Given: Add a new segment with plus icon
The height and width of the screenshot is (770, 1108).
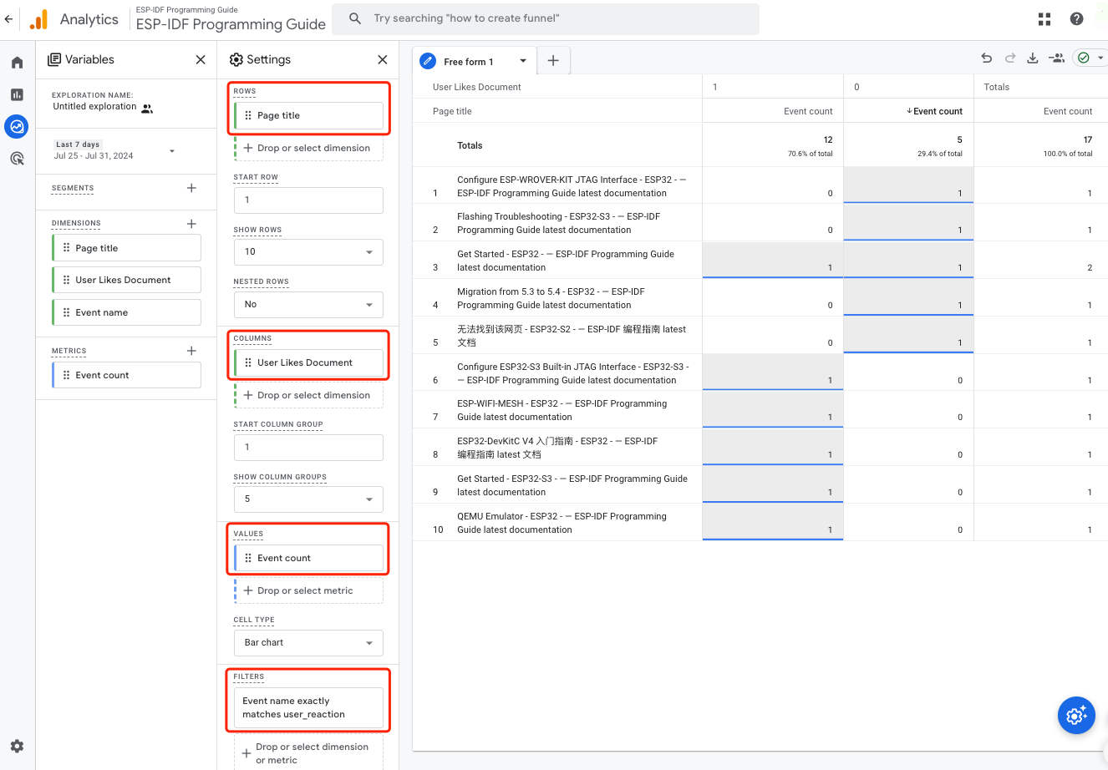Looking at the screenshot, I should click(191, 188).
